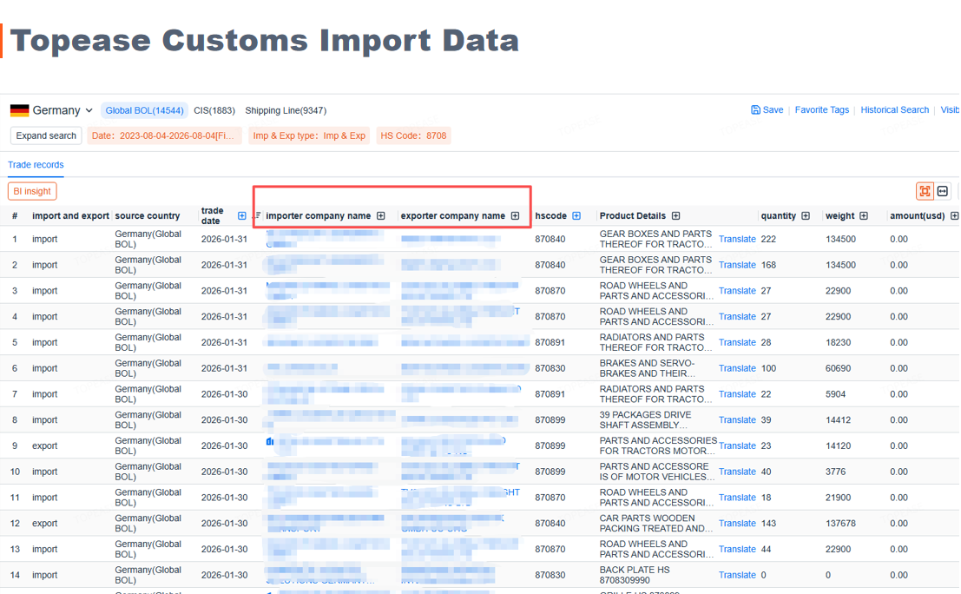The width and height of the screenshot is (961, 594).
Task: Click plus icon beside exporter company name
Action: coord(516,215)
